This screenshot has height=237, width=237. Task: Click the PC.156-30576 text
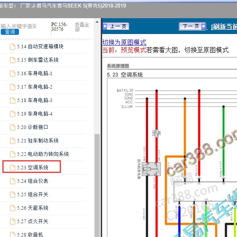click(59, 27)
